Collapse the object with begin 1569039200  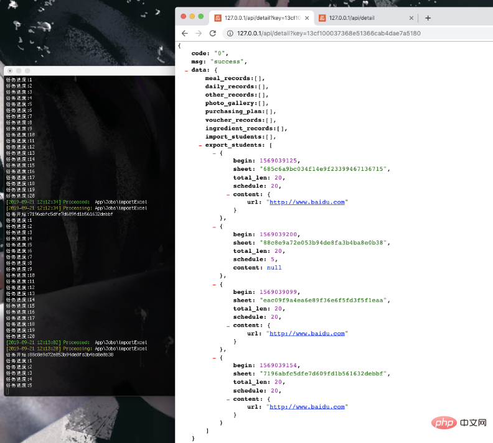pyautogui.click(x=214, y=227)
